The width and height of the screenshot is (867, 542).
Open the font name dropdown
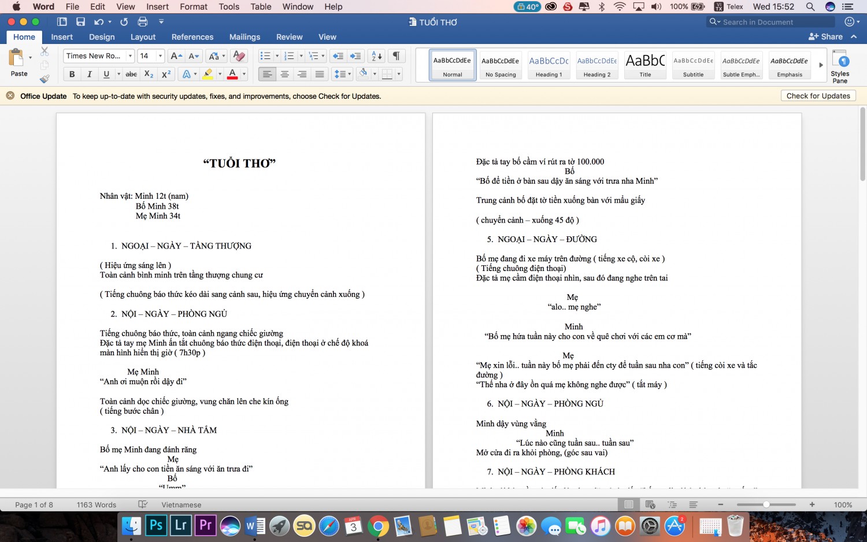pyautogui.click(x=130, y=56)
